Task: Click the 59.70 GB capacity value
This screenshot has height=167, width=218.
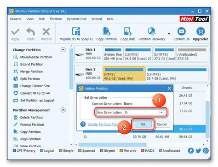Action: pos(139,137)
